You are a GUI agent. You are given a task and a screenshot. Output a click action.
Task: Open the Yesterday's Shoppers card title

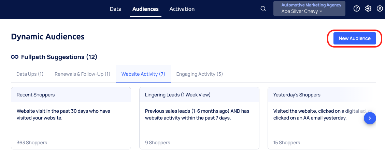click(x=297, y=95)
